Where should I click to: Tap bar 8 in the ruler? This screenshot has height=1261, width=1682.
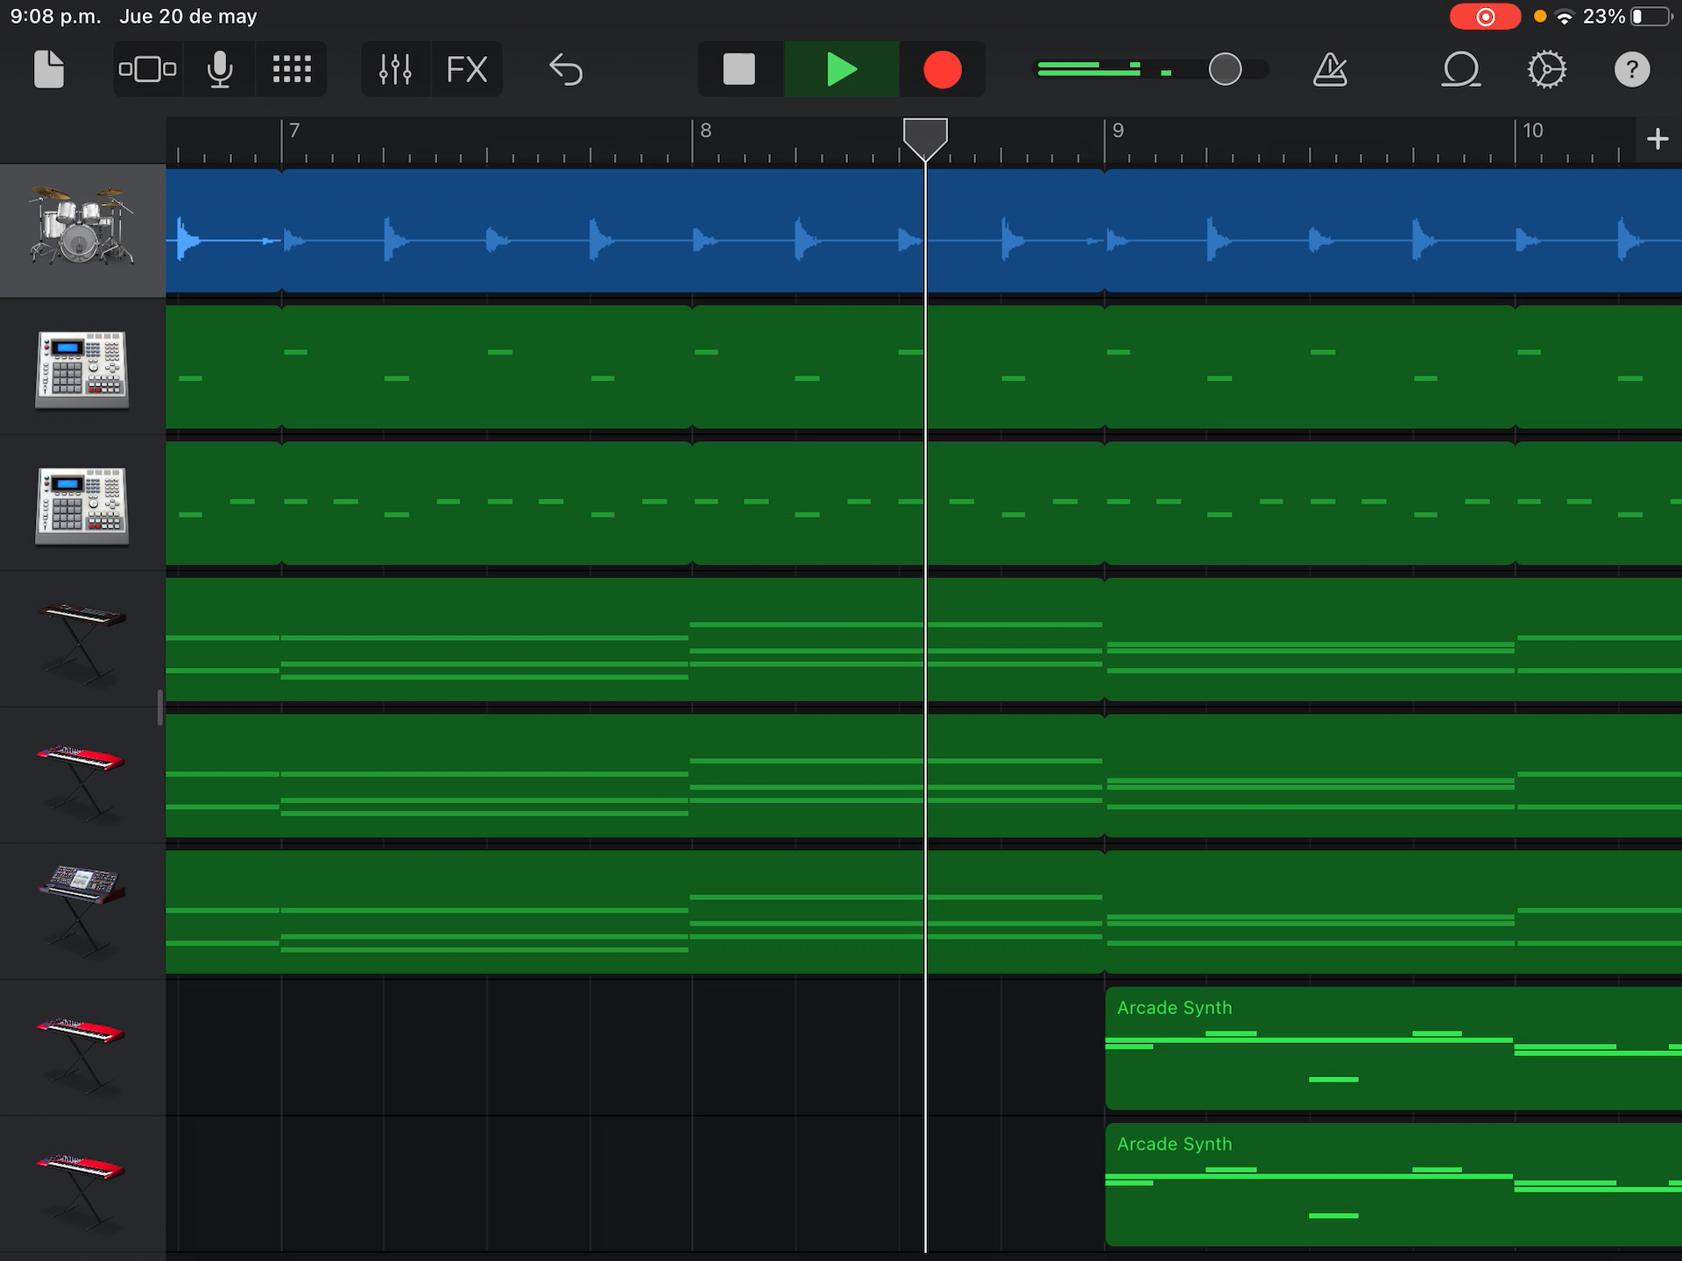pos(706,130)
